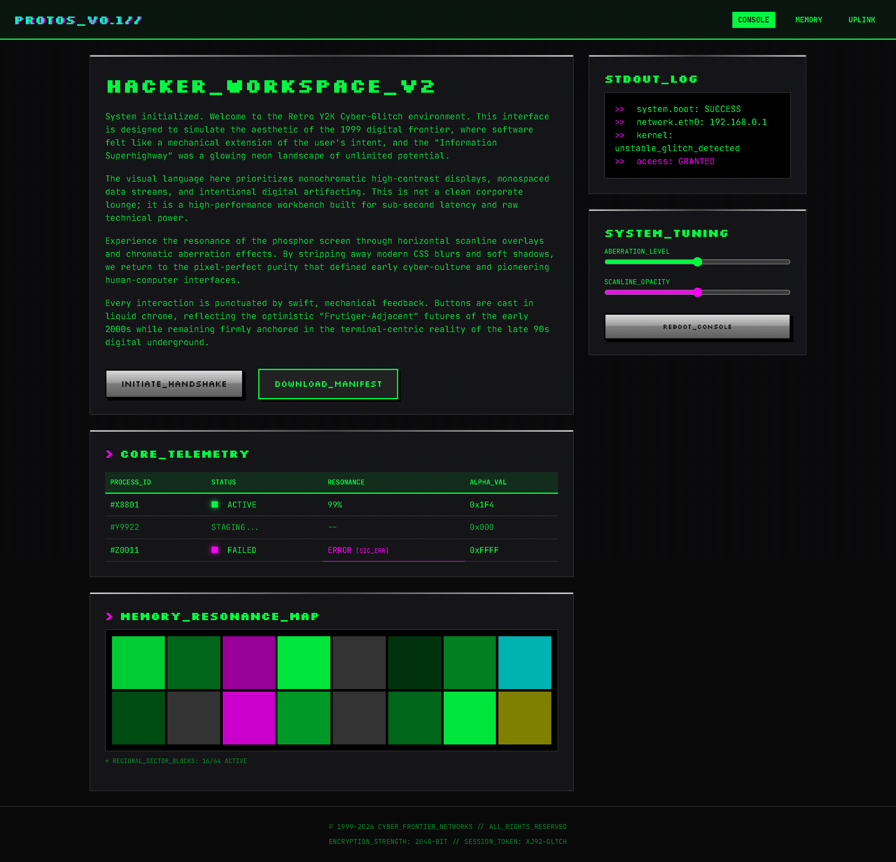Click the green ACTIVE status indicator square
This screenshot has height=862, width=896.
coord(214,504)
